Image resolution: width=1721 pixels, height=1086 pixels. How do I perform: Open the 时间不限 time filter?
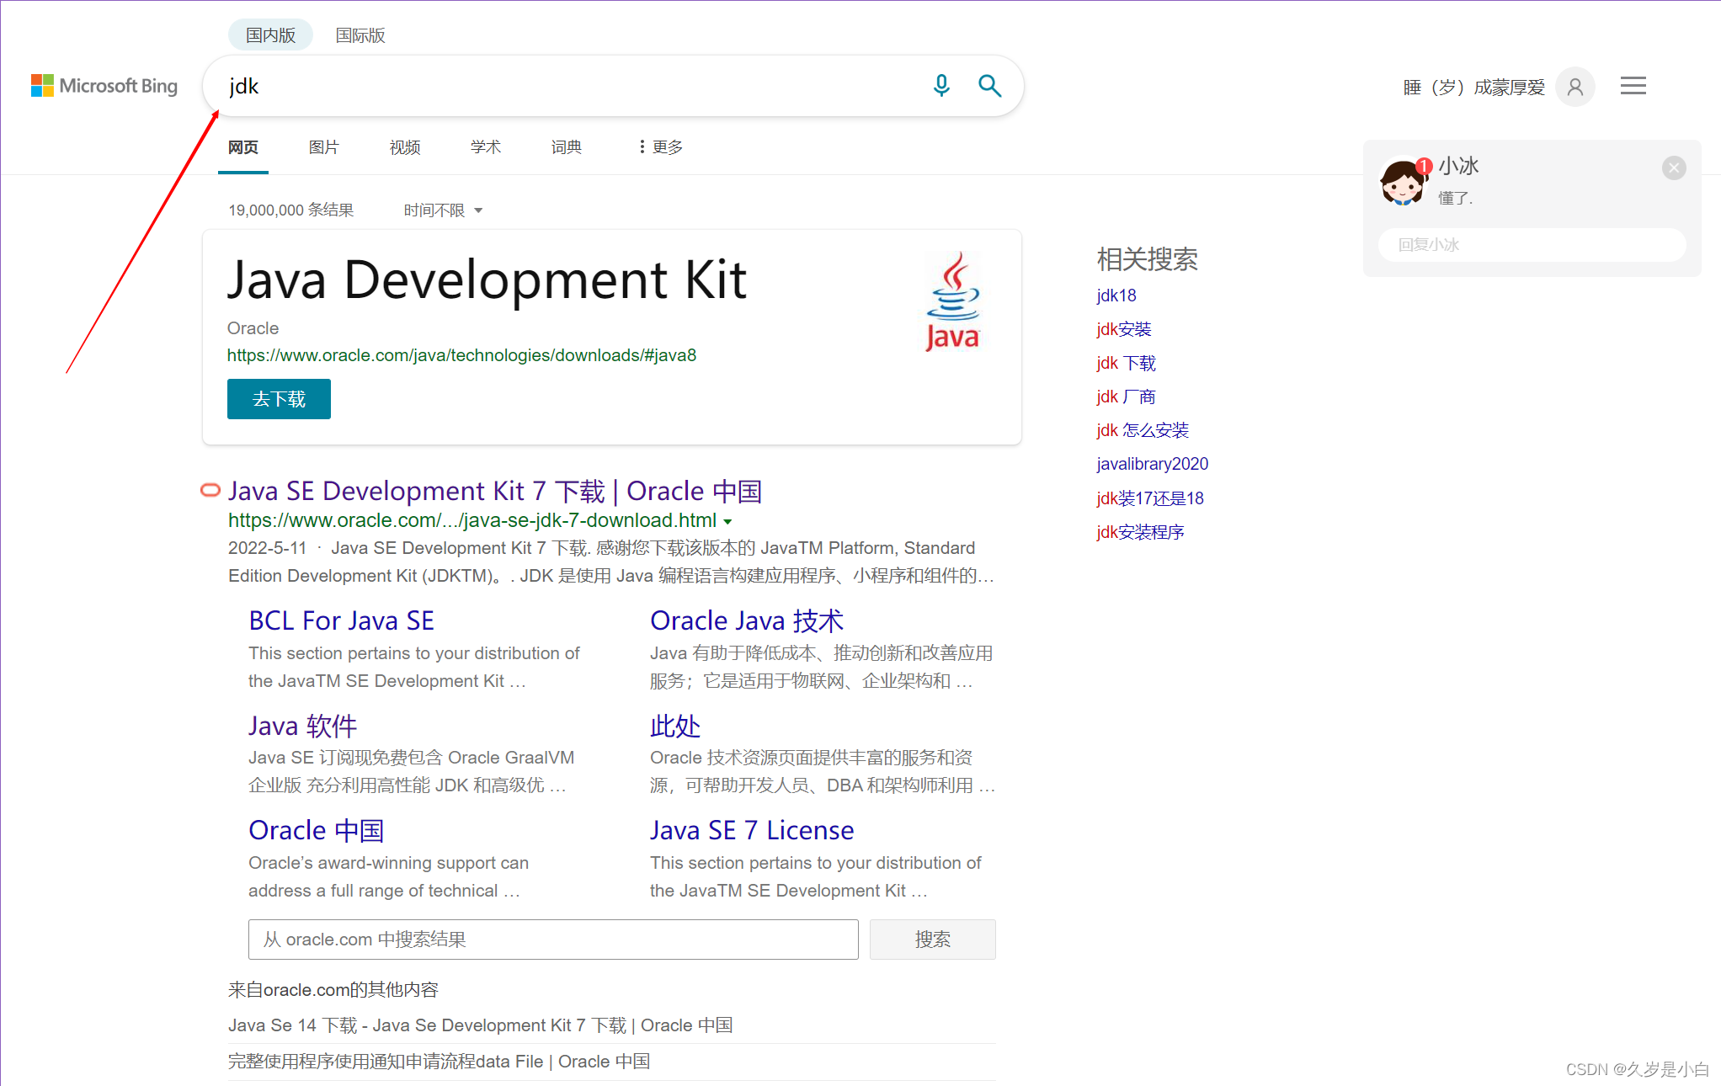coord(443,210)
